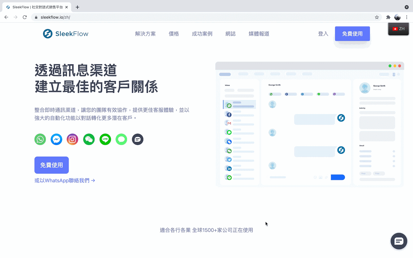Click the WhatsApp channel icon
The image size is (413, 258).
(40, 139)
